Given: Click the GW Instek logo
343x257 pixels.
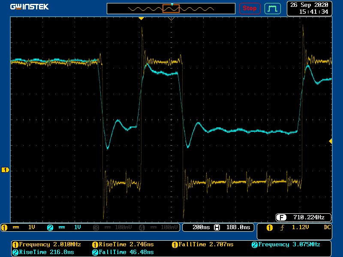Looking at the screenshot, I should [30, 7].
